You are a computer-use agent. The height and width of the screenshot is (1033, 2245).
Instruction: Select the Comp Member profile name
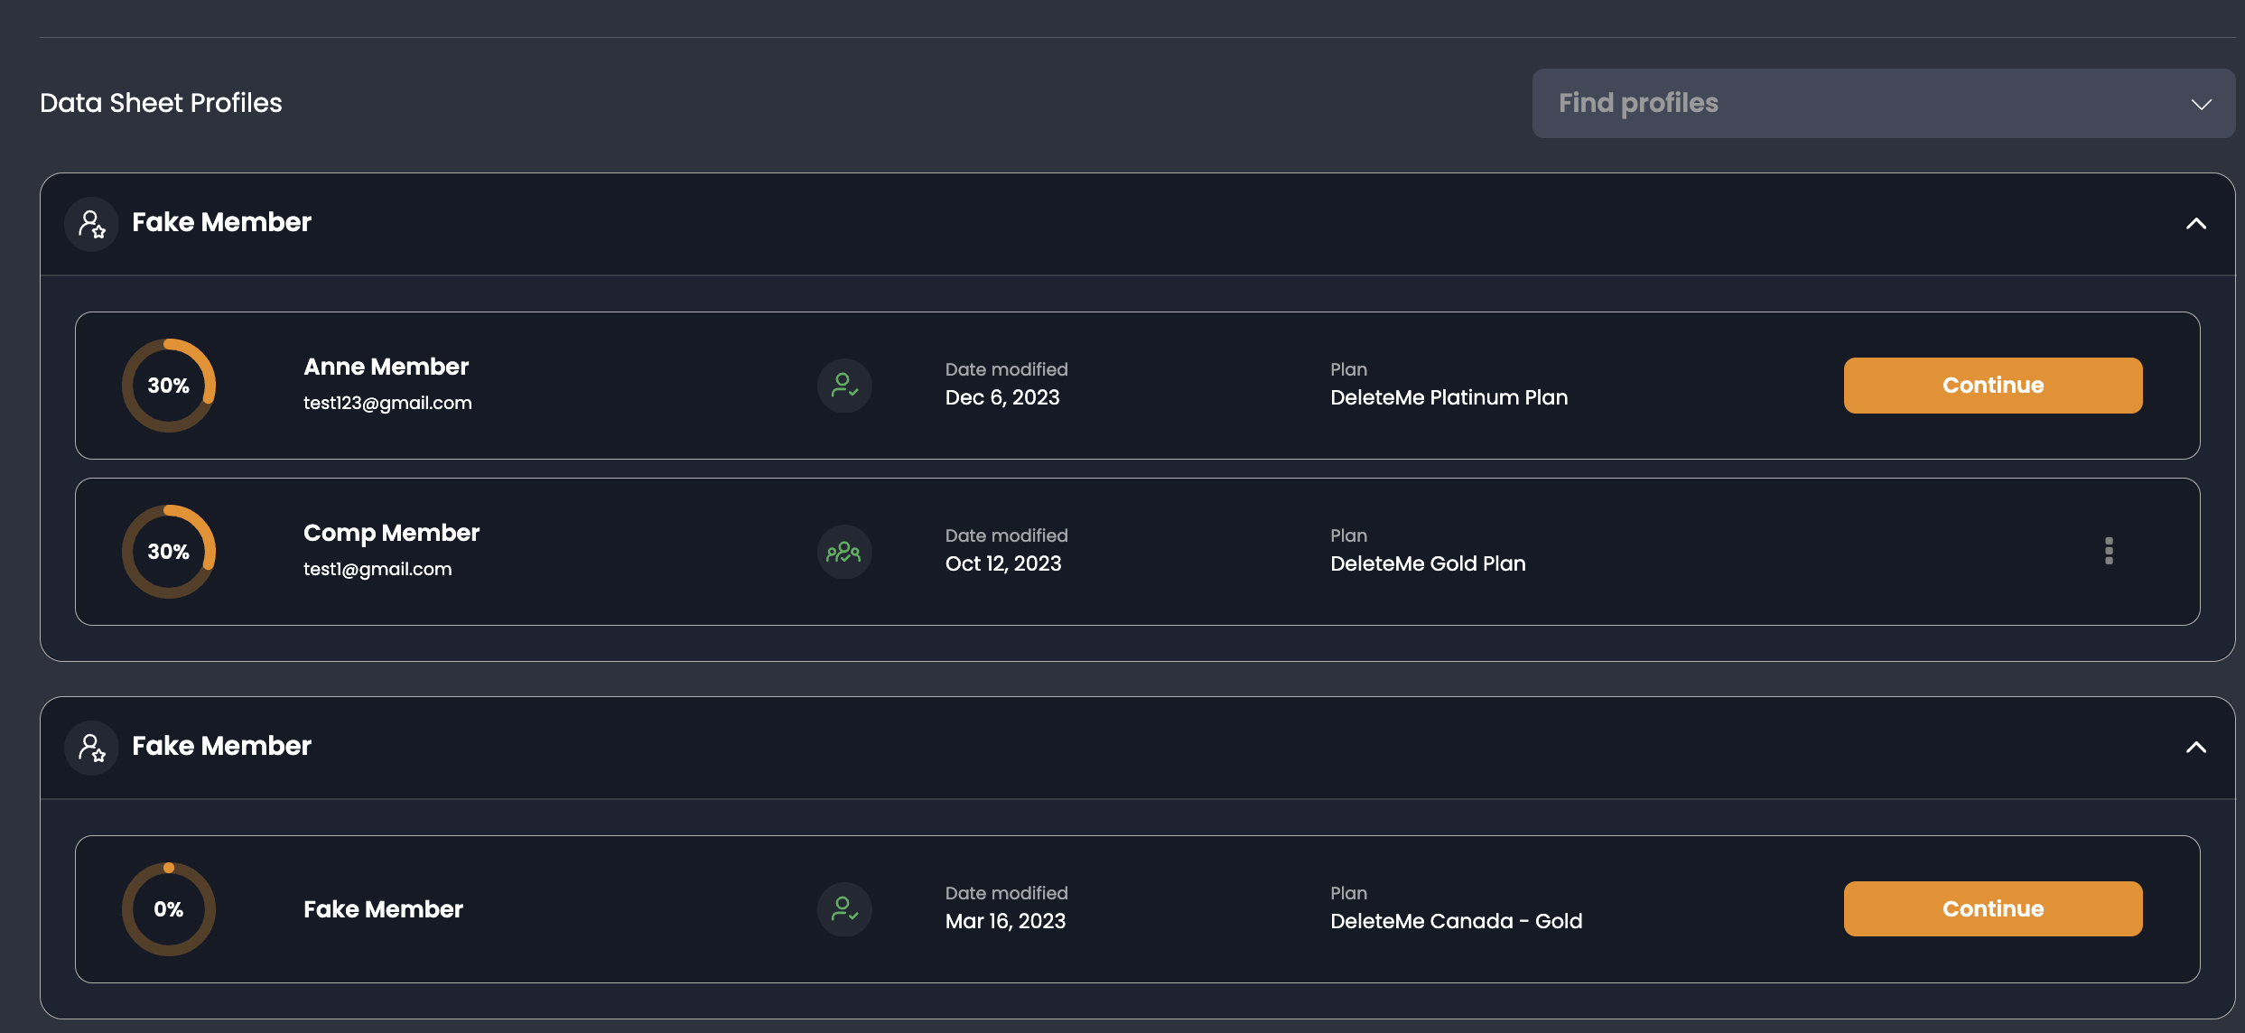[391, 533]
